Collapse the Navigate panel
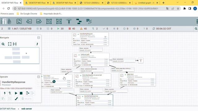 click(x=39, y=38)
